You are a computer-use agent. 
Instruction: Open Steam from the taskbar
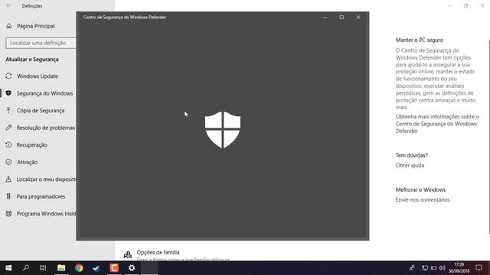pos(96,268)
